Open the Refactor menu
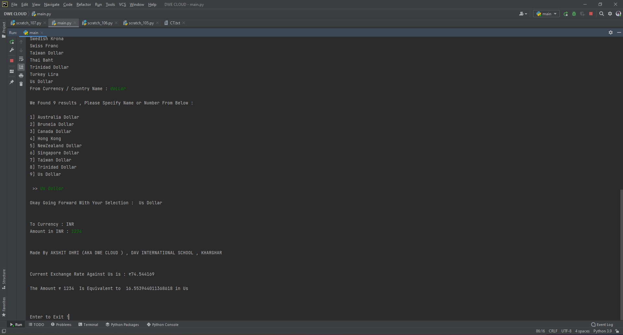The width and height of the screenshot is (623, 335). coord(83,5)
